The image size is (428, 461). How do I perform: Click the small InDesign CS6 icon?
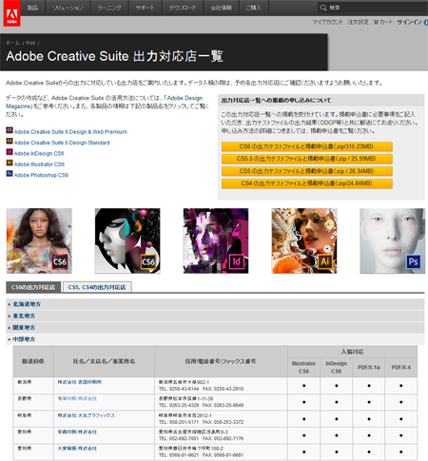[x=10, y=152]
